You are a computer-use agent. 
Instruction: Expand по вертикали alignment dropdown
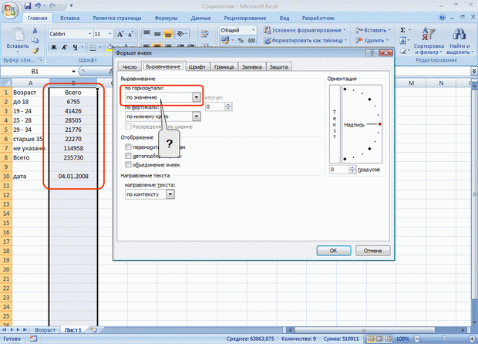(197, 116)
